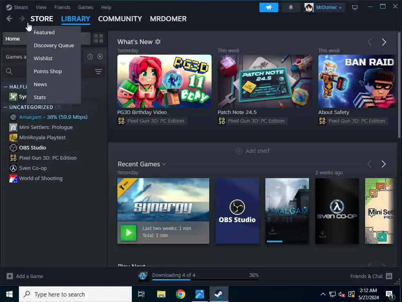This screenshot has height=302, width=402.
Task: Collapse the UNCATEGORIZED category
Action: point(5,107)
